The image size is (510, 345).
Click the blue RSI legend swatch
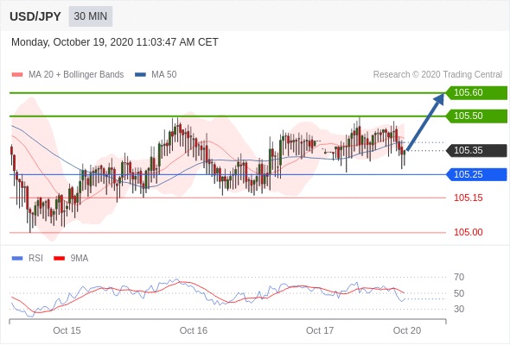[x=17, y=259]
